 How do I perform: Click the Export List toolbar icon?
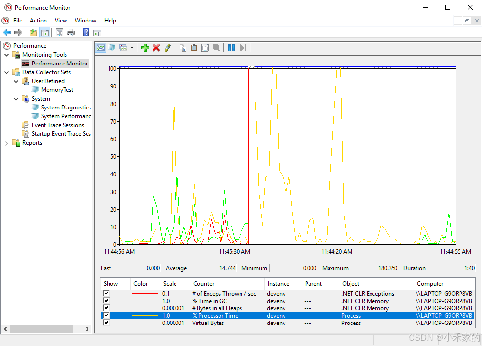(59, 32)
